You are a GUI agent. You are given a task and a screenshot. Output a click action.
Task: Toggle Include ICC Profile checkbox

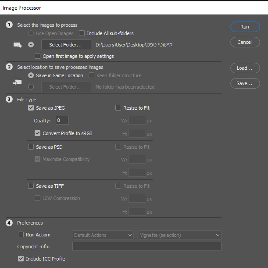pos(21,259)
